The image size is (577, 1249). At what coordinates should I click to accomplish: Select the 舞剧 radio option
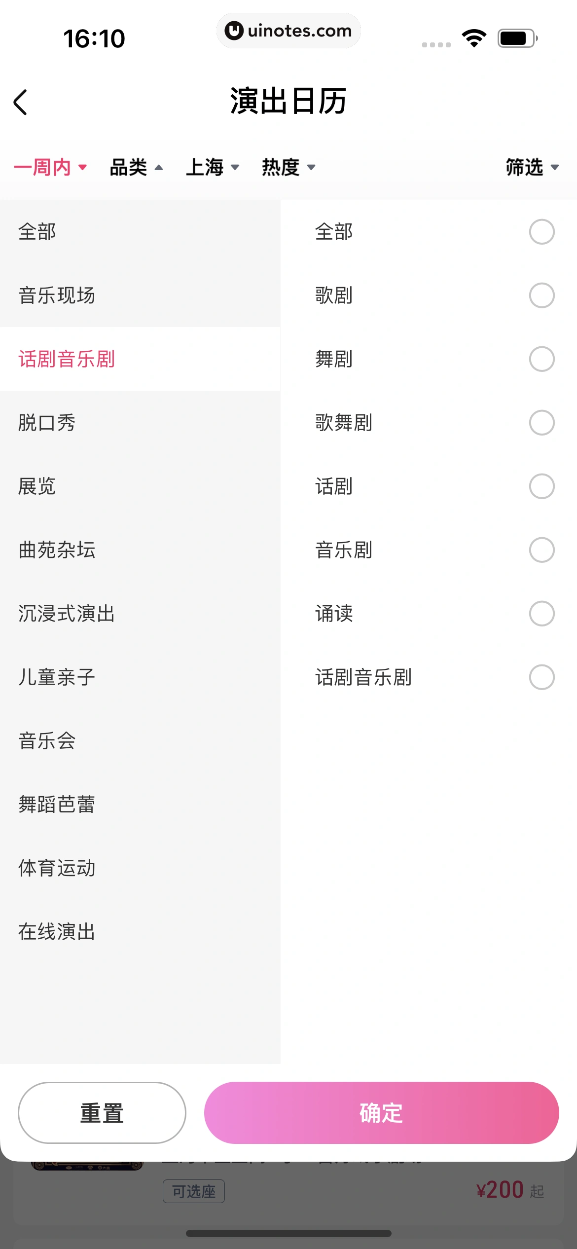(541, 359)
